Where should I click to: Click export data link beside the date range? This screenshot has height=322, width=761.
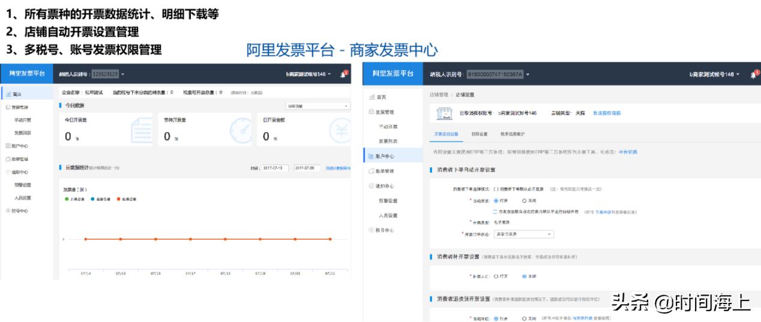pos(338,168)
